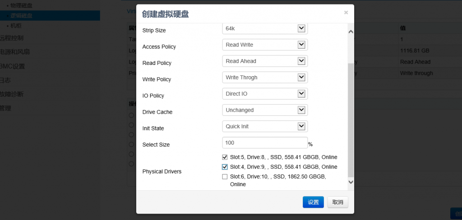Image resolution: width=462 pixels, height=220 pixels.
Task: Check the Slot:6 Drive:10 checkbox
Action: (x=225, y=177)
